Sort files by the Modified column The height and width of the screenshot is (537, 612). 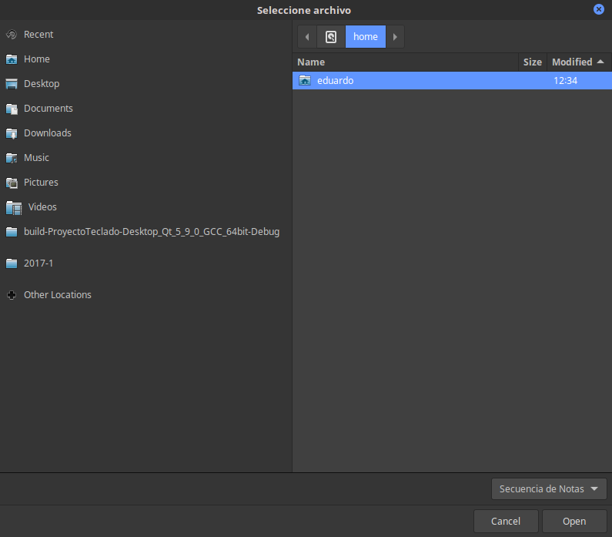pos(579,62)
